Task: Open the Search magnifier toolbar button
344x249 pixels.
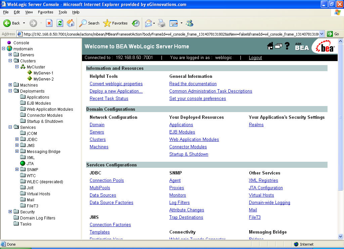Action: coord(89,23)
